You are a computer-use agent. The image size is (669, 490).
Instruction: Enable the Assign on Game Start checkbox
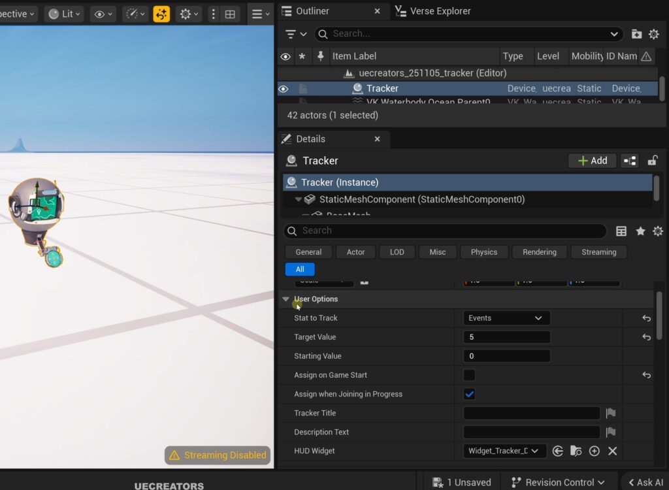coord(469,375)
